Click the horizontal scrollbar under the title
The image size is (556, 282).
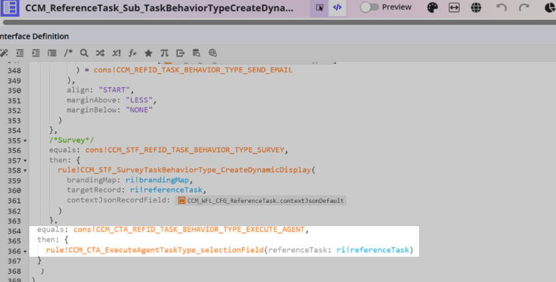coord(279,23)
